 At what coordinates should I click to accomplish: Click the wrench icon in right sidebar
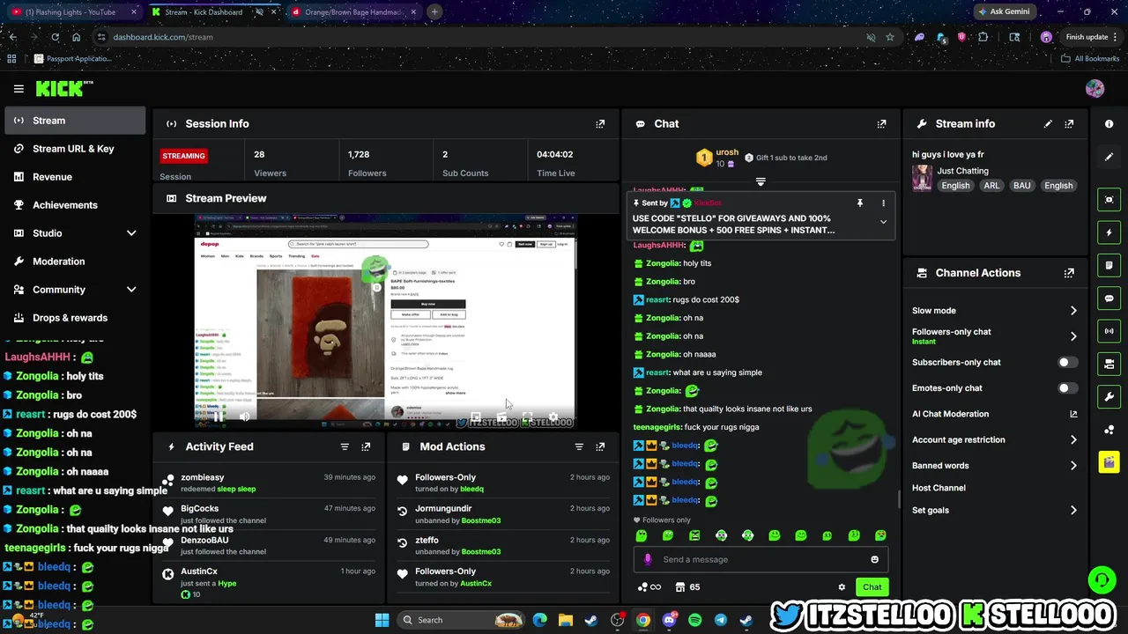coord(1109,396)
